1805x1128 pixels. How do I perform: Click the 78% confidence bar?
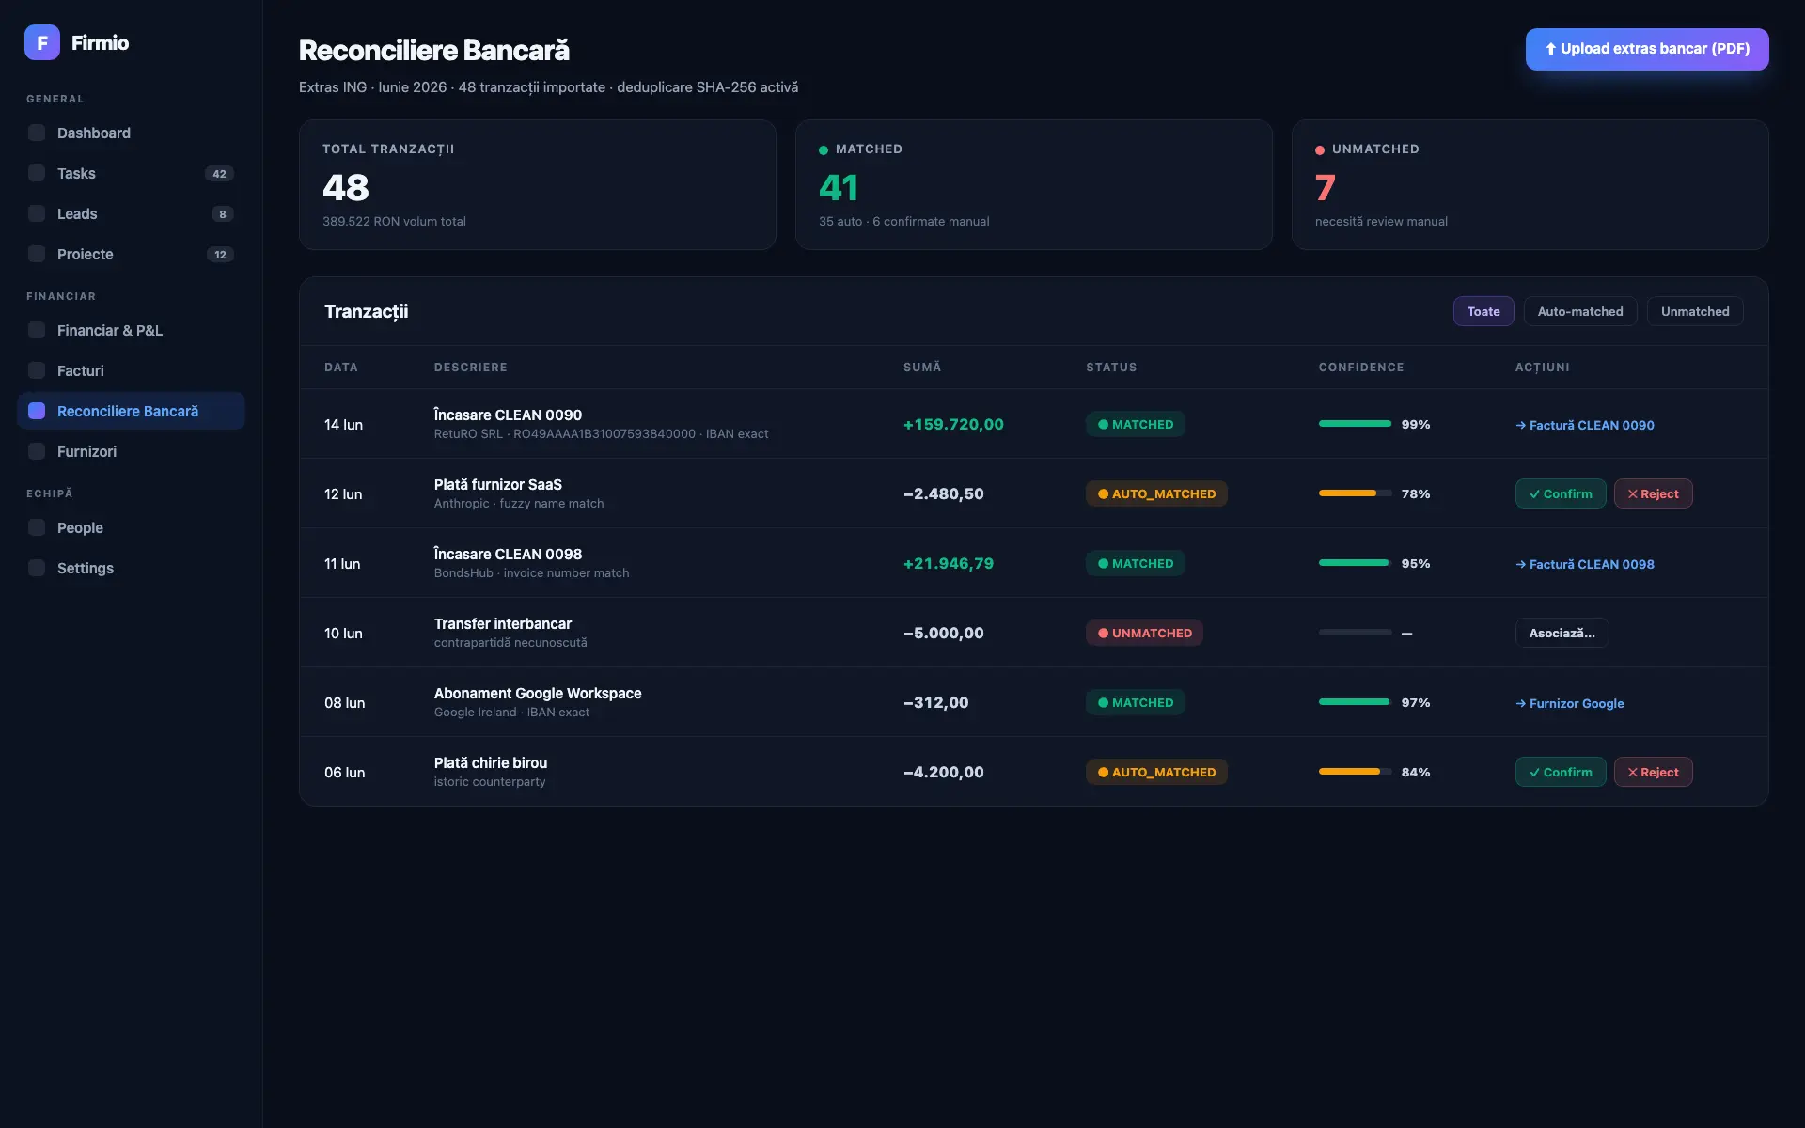coord(1355,493)
